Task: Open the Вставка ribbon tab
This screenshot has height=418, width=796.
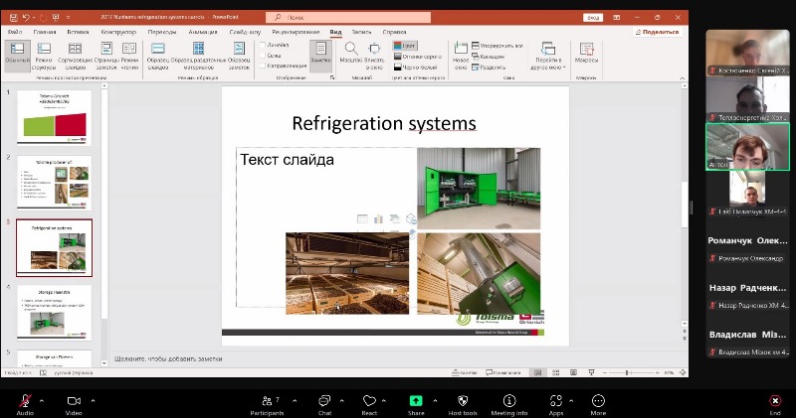Action: click(78, 32)
